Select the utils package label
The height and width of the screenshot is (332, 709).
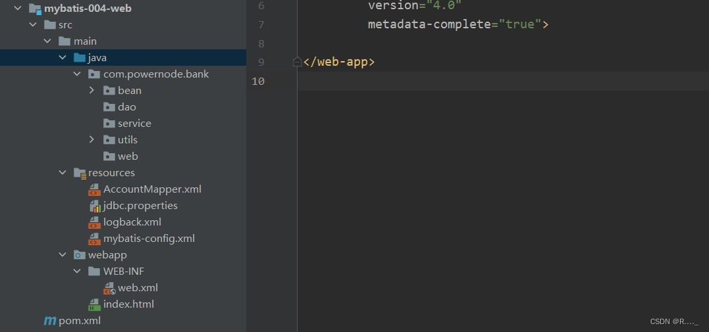(128, 139)
